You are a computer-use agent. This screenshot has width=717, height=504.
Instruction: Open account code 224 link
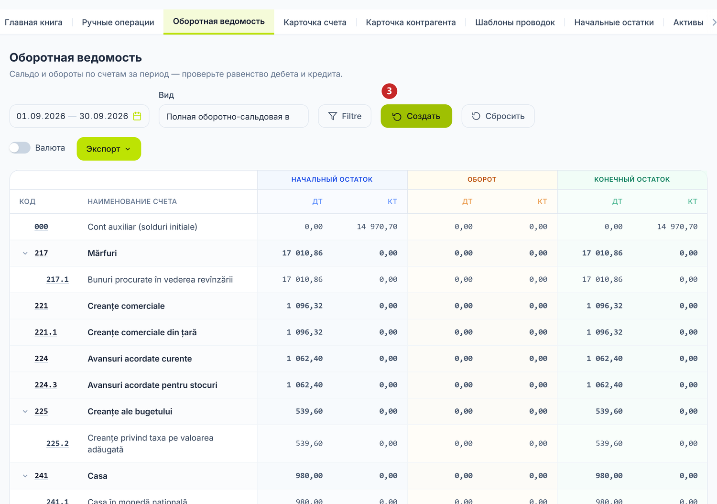41,358
